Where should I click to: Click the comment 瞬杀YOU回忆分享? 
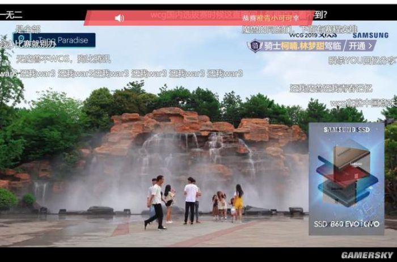pos(362,61)
